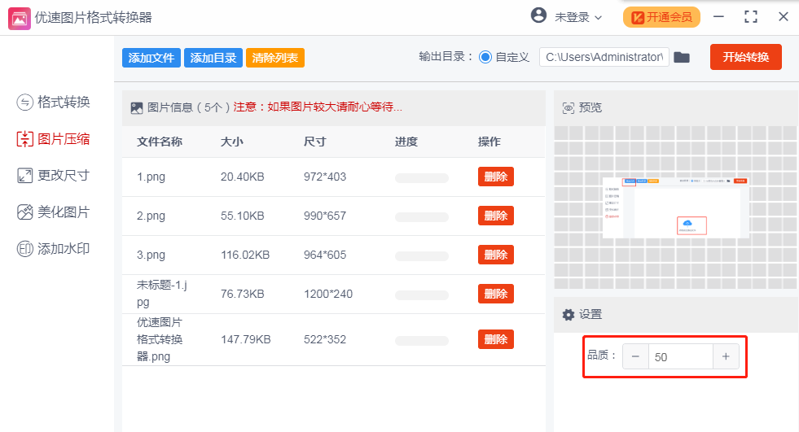Click the output directory path field
This screenshot has width=799, height=432.
coord(604,57)
